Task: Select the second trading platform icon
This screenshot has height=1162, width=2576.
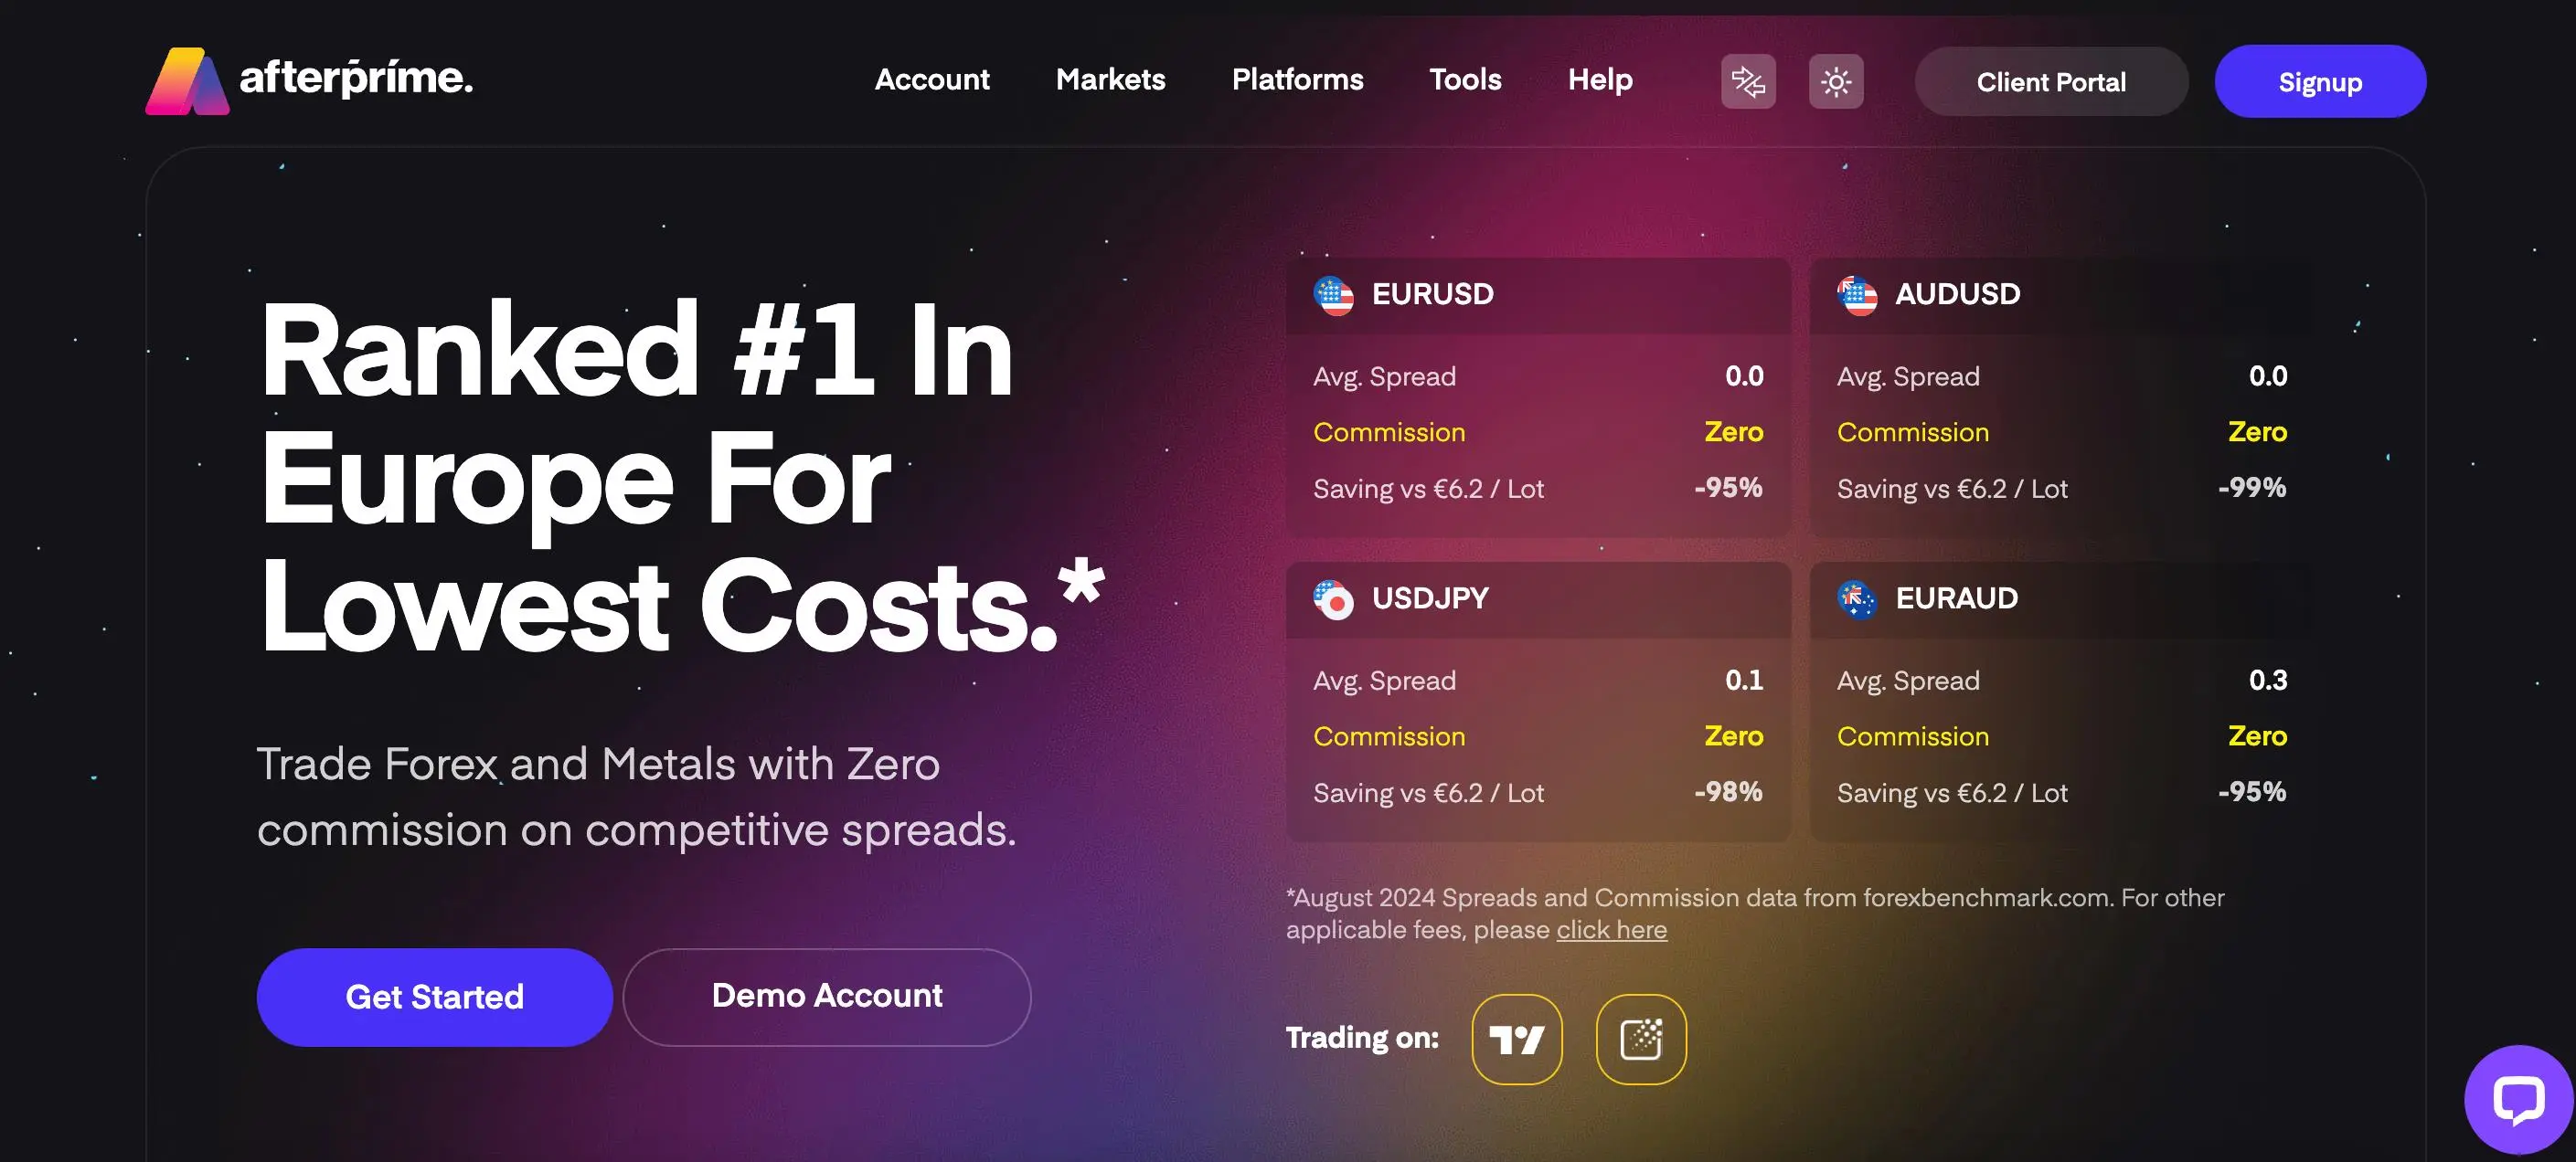Action: pos(1641,1039)
